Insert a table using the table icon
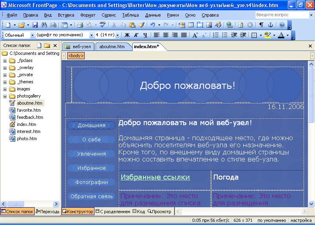The height and width of the screenshot is (225, 315). click(x=191, y=25)
